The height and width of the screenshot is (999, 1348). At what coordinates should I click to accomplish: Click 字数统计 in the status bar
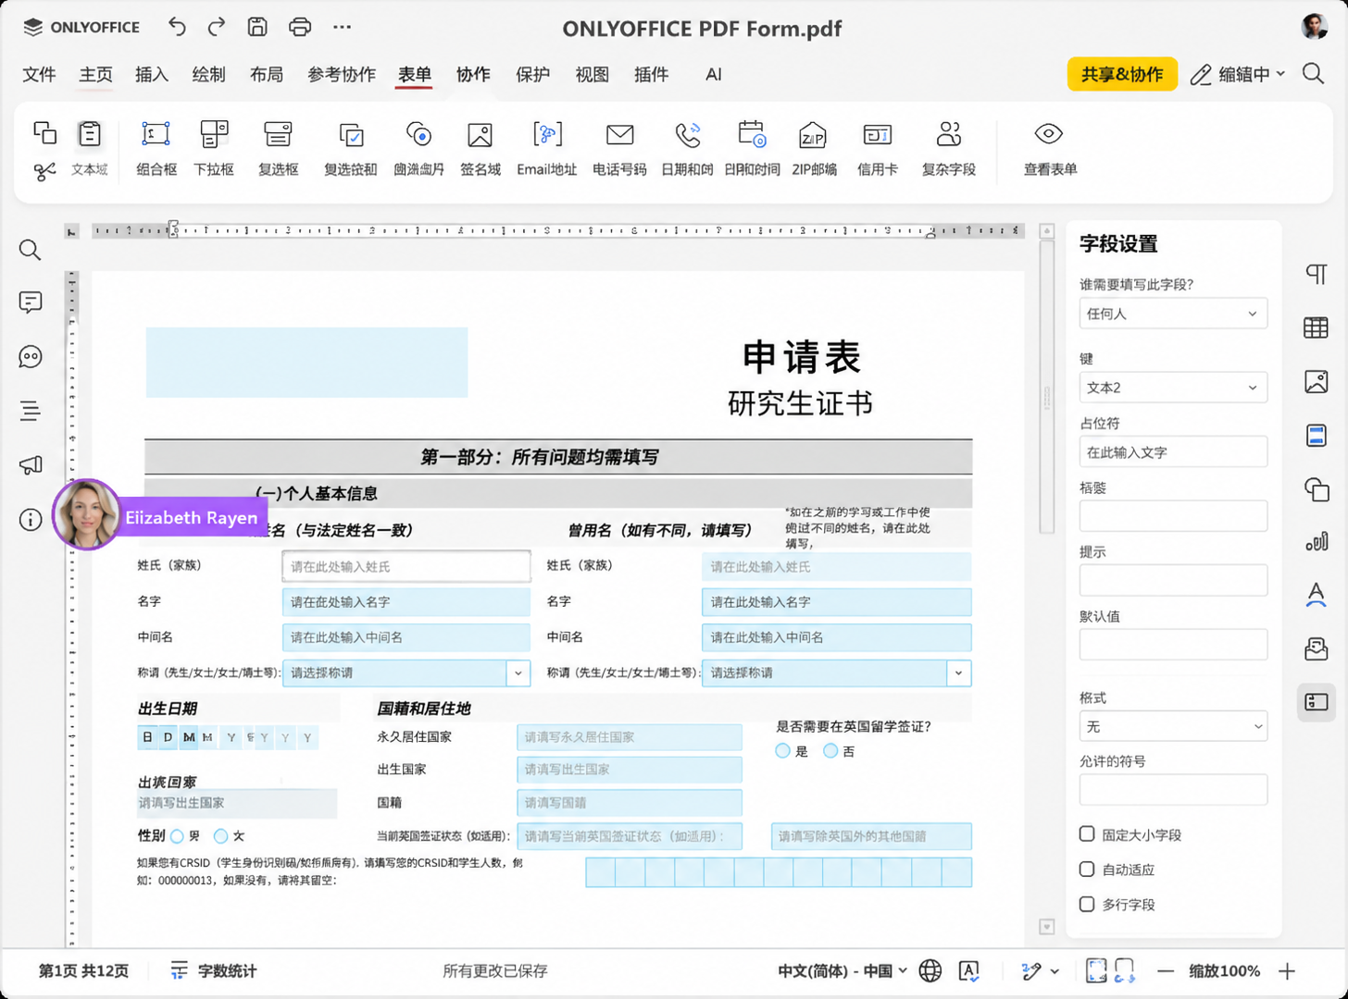tap(214, 970)
